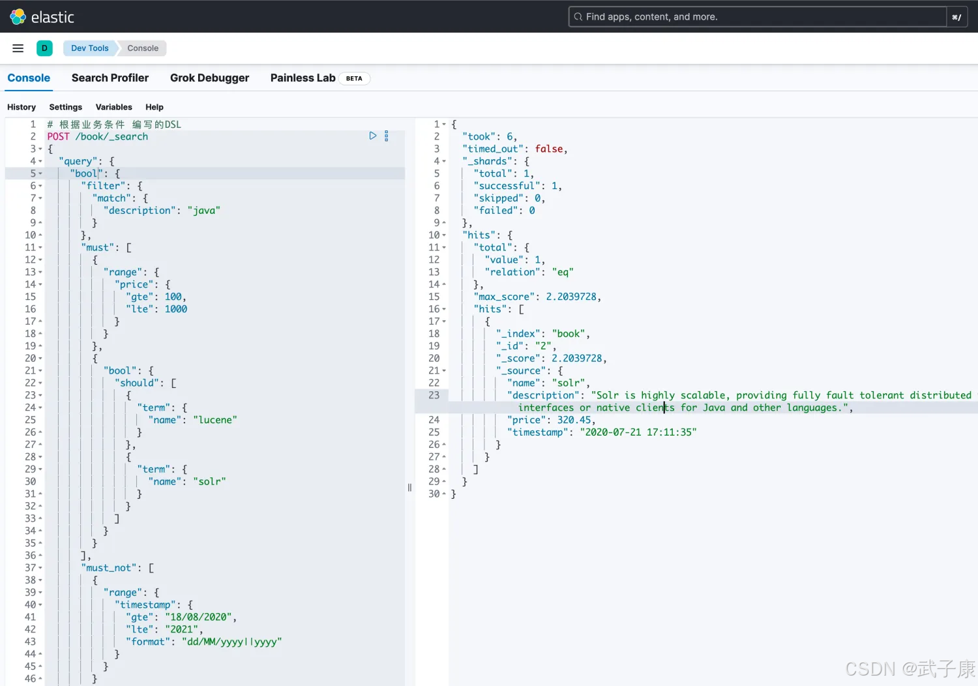
Task: Fold the "_source" object at response line 21
Action: click(444, 371)
